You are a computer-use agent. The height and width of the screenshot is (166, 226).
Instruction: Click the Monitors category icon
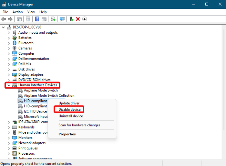(x=15, y=138)
